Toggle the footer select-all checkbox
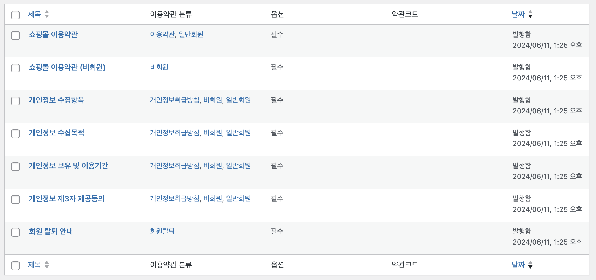Viewport: 596px width, 280px height. coord(15,265)
